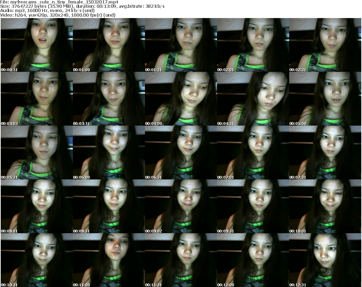Open the frame at 00:05:00
The width and height of the screenshot is (362, 287).
coord(325,99)
